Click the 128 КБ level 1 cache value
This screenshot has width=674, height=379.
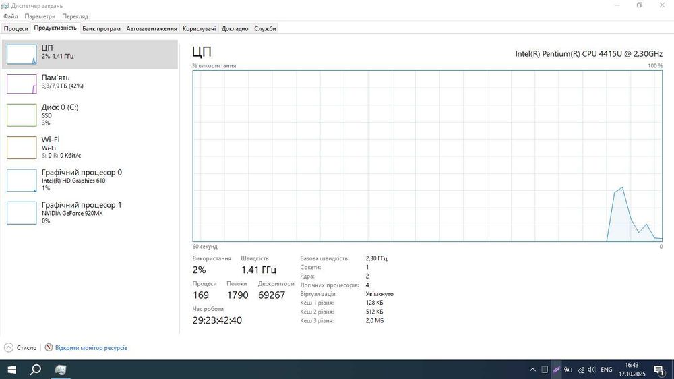[374, 303]
